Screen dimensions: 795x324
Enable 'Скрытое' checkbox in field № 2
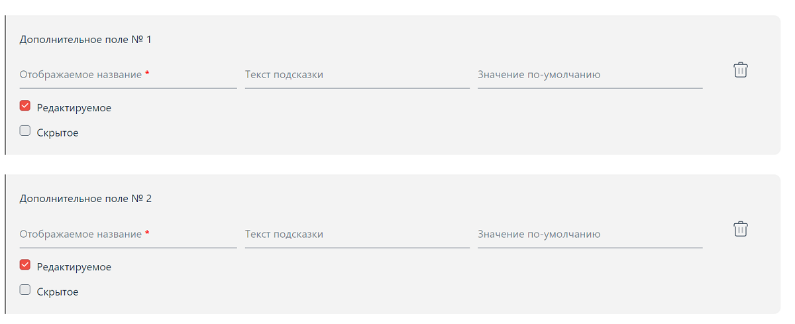(x=25, y=290)
